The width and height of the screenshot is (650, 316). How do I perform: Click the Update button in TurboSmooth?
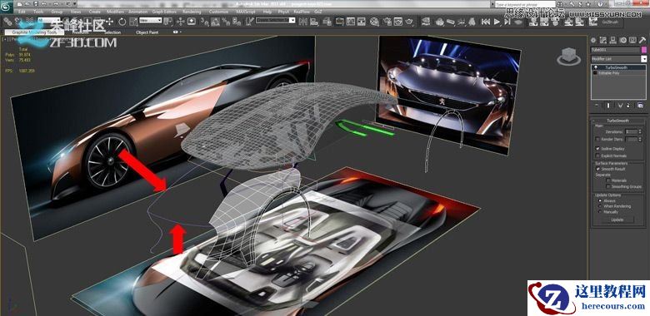(x=617, y=220)
